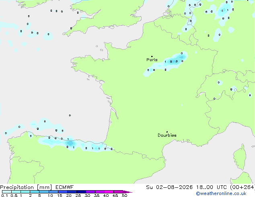The height and width of the screenshot is (197, 255).
Task: Click the Paris city label
Action: click(x=152, y=60)
